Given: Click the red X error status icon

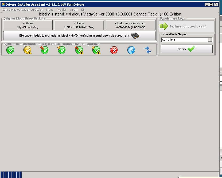Looking at the screenshot, I should 114,50.
